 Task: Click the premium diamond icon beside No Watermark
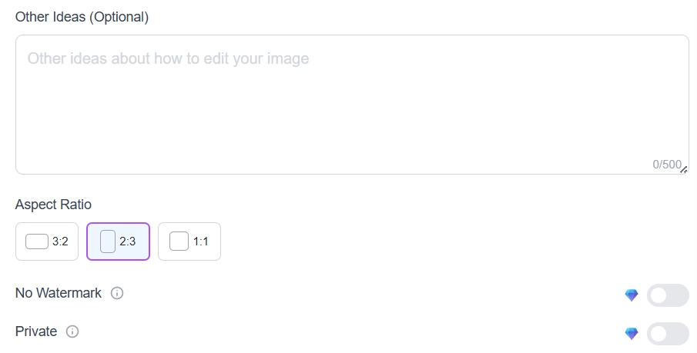(632, 295)
